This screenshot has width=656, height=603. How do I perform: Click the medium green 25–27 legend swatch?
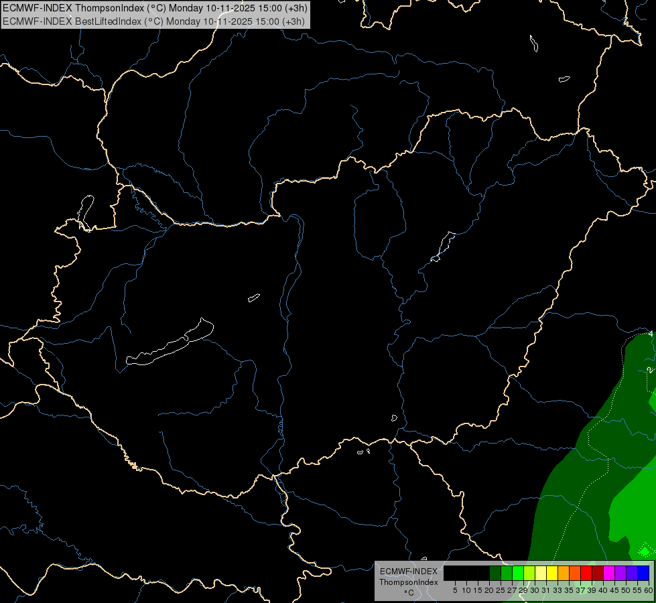pos(506,573)
